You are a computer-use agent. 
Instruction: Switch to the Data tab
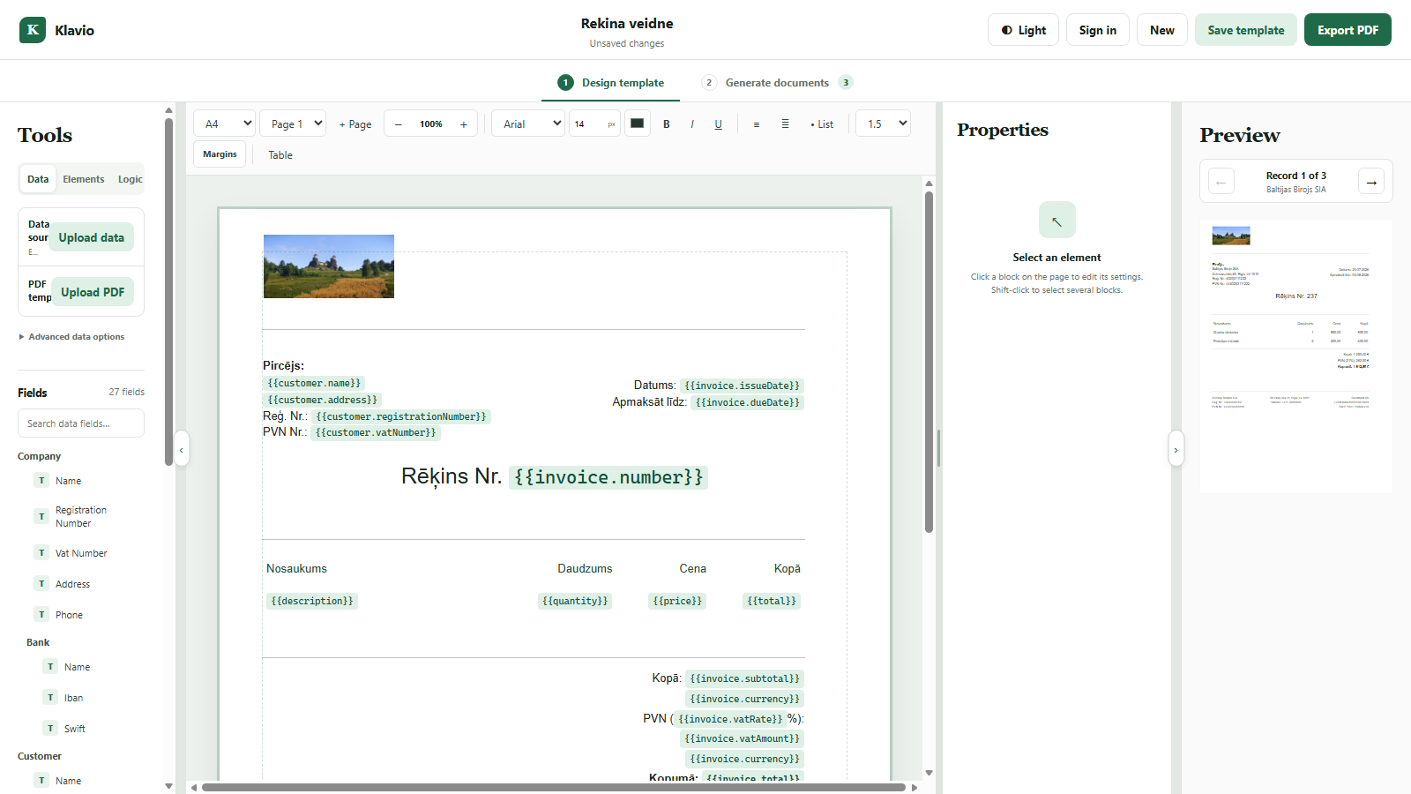point(38,179)
